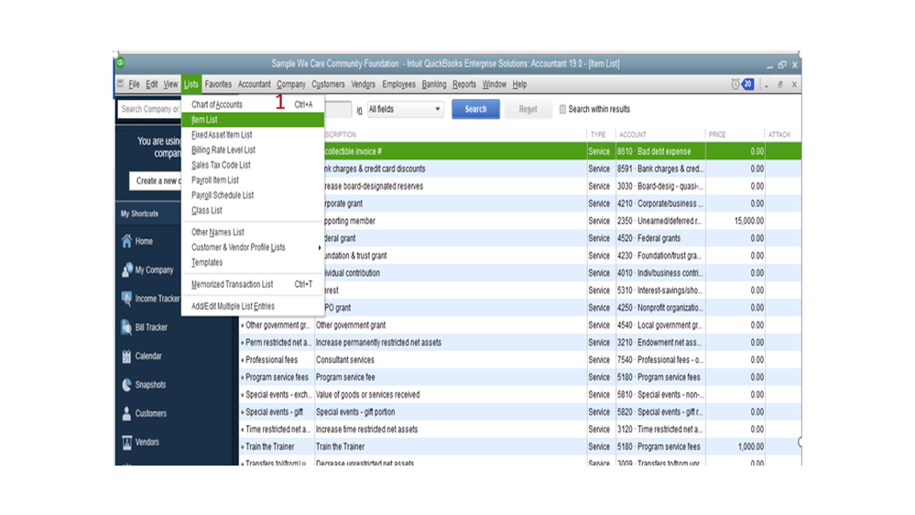915x515 pixels.
Task: Select Item List menu entry
Action: (x=253, y=120)
